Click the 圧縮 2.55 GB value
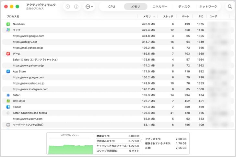The height and width of the screenshot is (157, 236). click(181, 148)
